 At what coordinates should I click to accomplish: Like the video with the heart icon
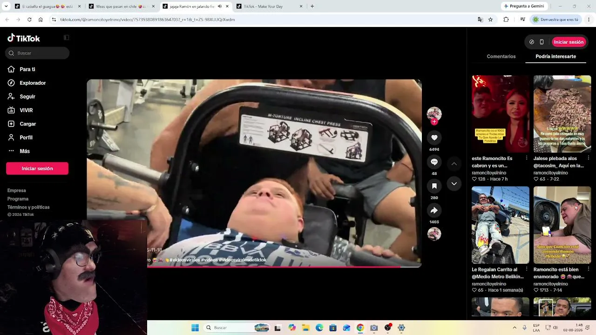(434, 138)
